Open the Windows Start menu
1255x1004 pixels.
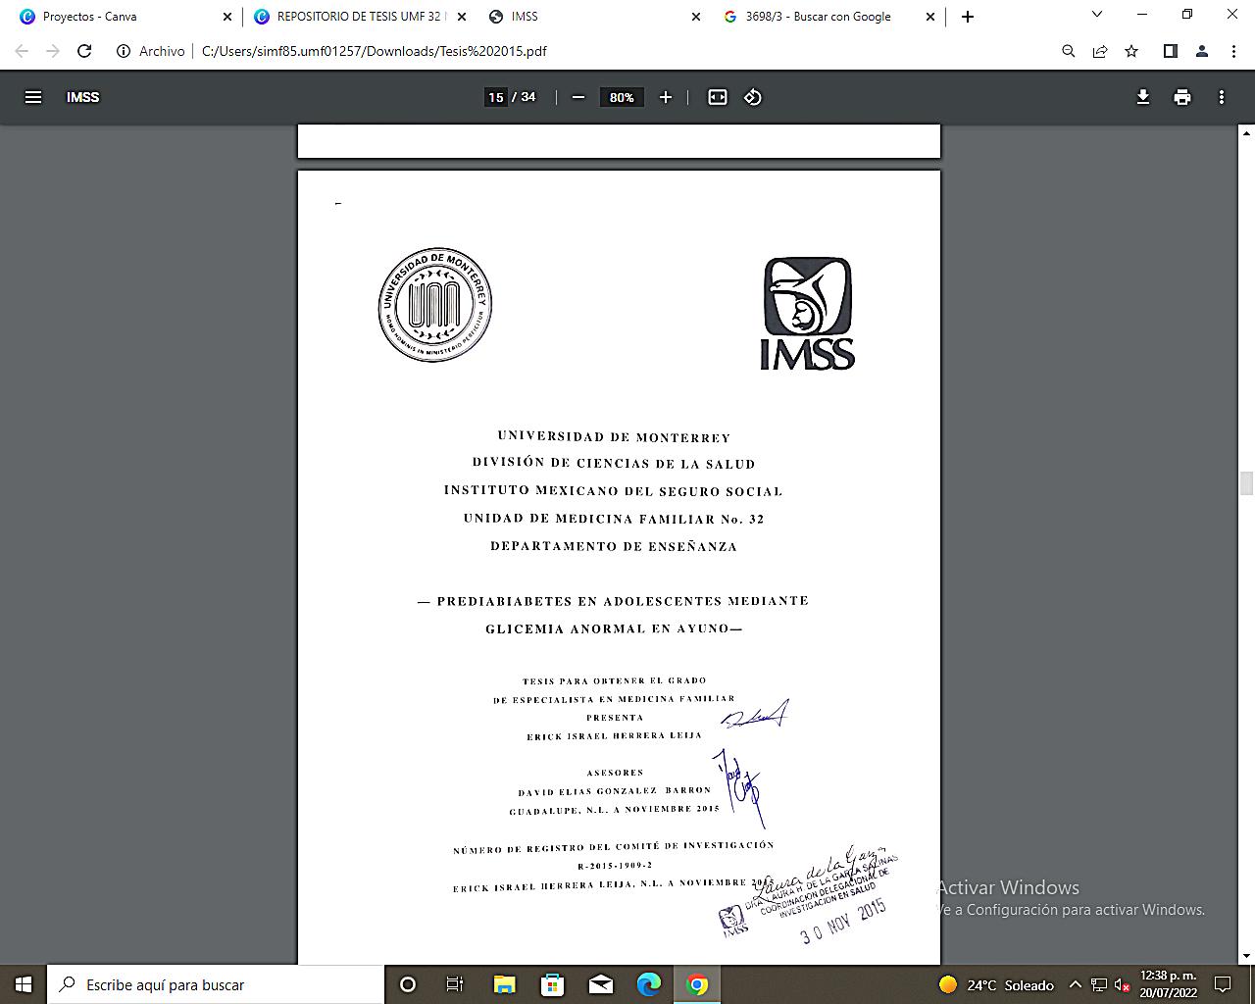tap(24, 984)
